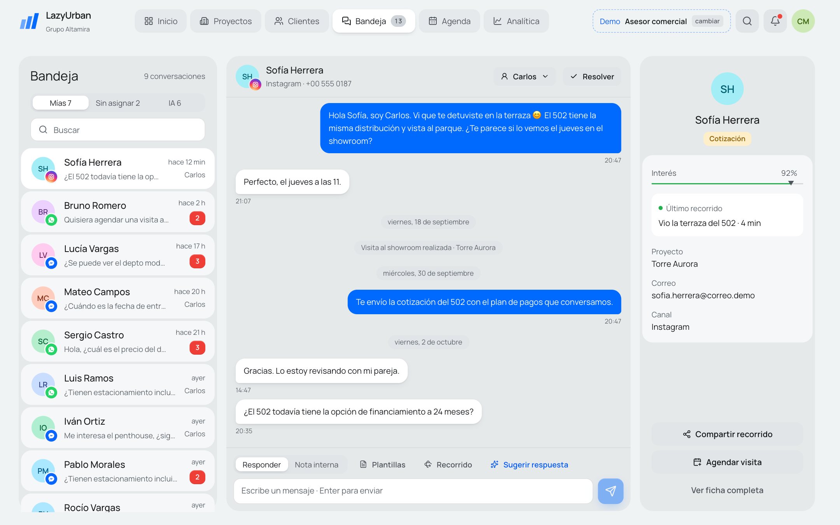The width and height of the screenshot is (840, 525).
Task: Send message with paper plane button
Action: click(611, 491)
